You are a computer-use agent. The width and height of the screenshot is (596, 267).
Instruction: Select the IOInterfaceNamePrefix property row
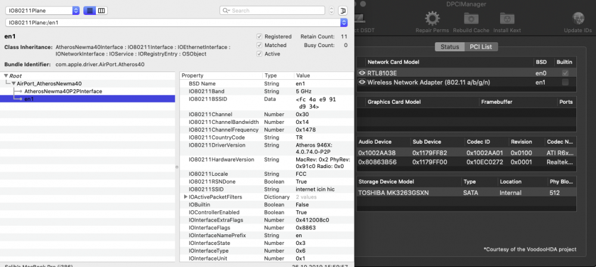click(x=266, y=235)
